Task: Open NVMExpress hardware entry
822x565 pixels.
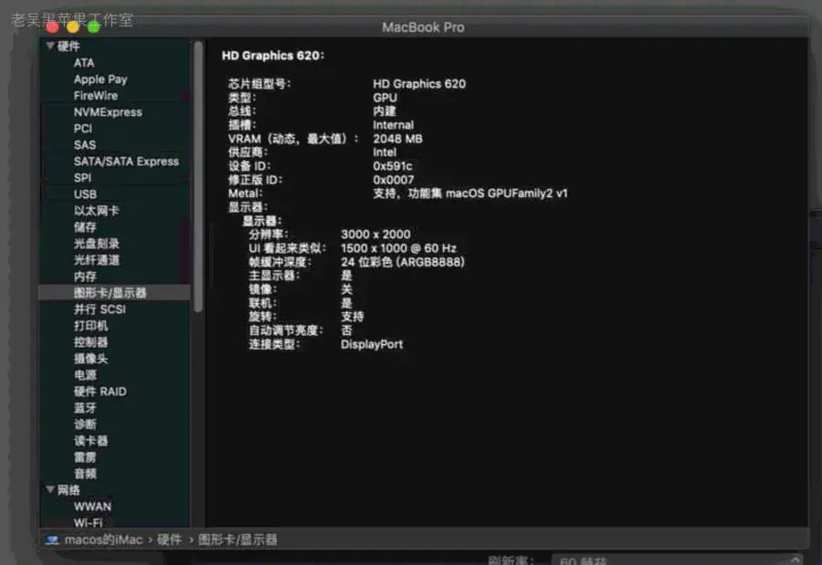Action: tap(108, 112)
